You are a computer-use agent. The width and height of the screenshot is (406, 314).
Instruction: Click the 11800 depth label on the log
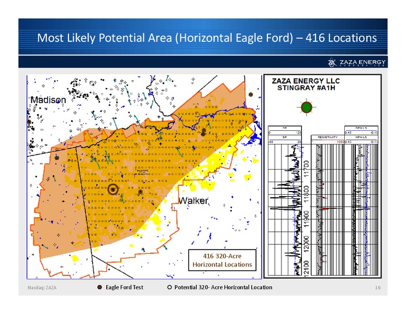[x=307, y=194]
